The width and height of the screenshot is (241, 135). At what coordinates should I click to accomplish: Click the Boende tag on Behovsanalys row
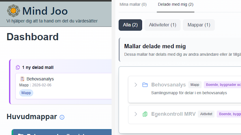[223, 84]
